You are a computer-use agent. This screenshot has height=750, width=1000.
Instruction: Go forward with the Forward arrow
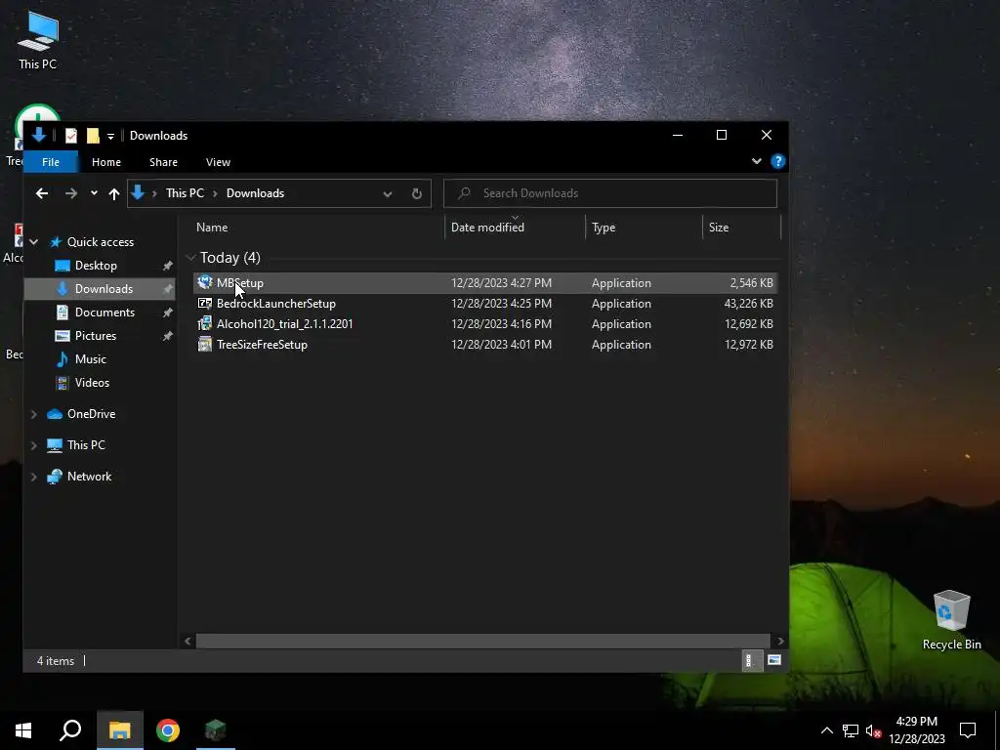pyautogui.click(x=70, y=193)
